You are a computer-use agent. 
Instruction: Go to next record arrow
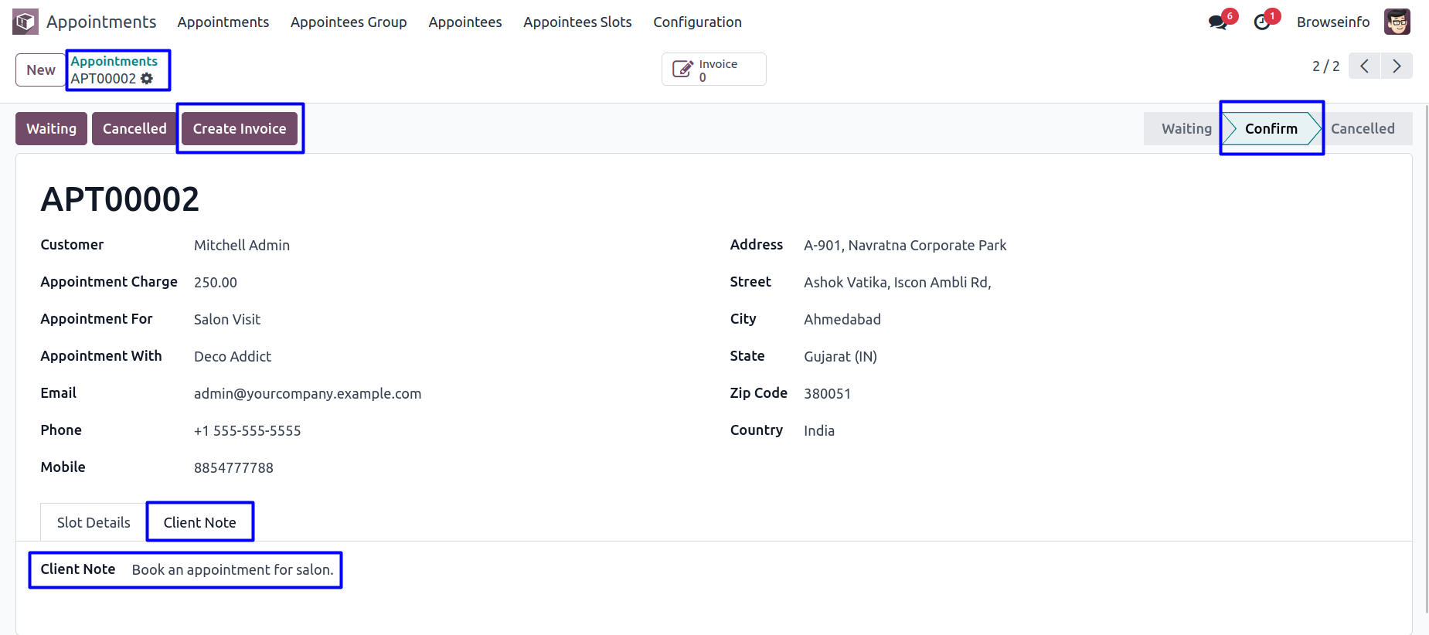tap(1397, 66)
